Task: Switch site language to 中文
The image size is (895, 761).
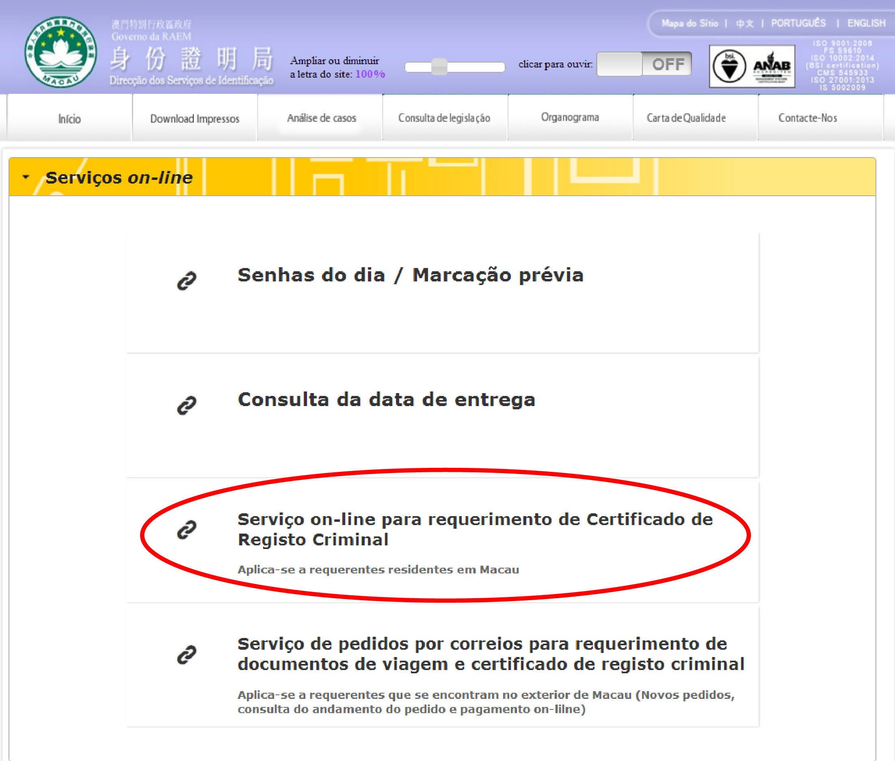Action: (x=744, y=23)
